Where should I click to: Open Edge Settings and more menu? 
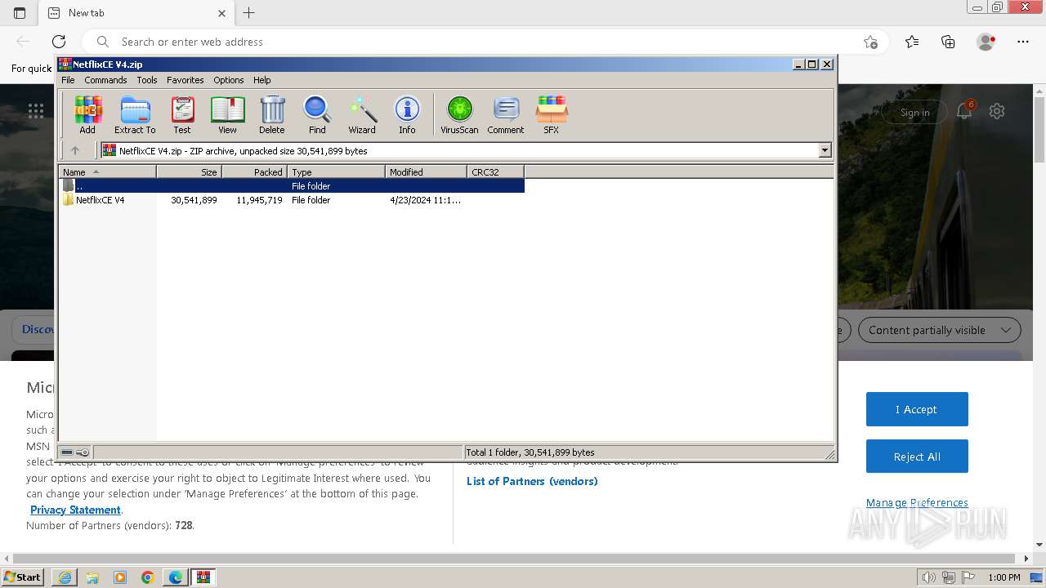(1023, 42)
